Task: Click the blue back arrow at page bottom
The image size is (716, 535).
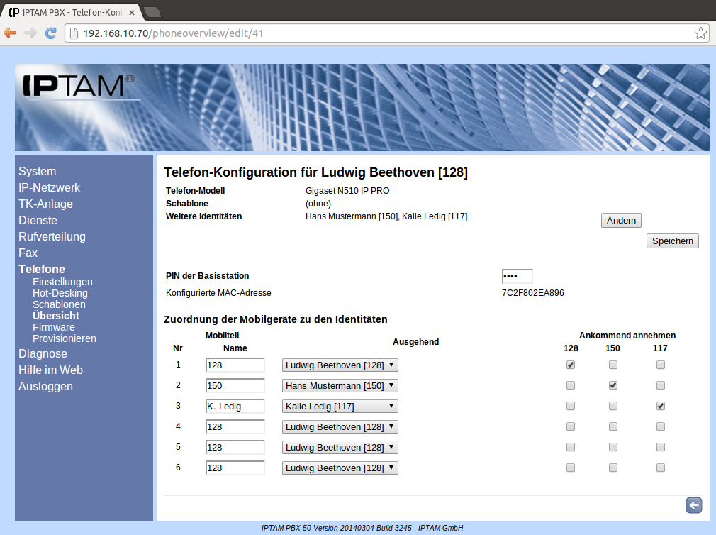Action: 693,504
